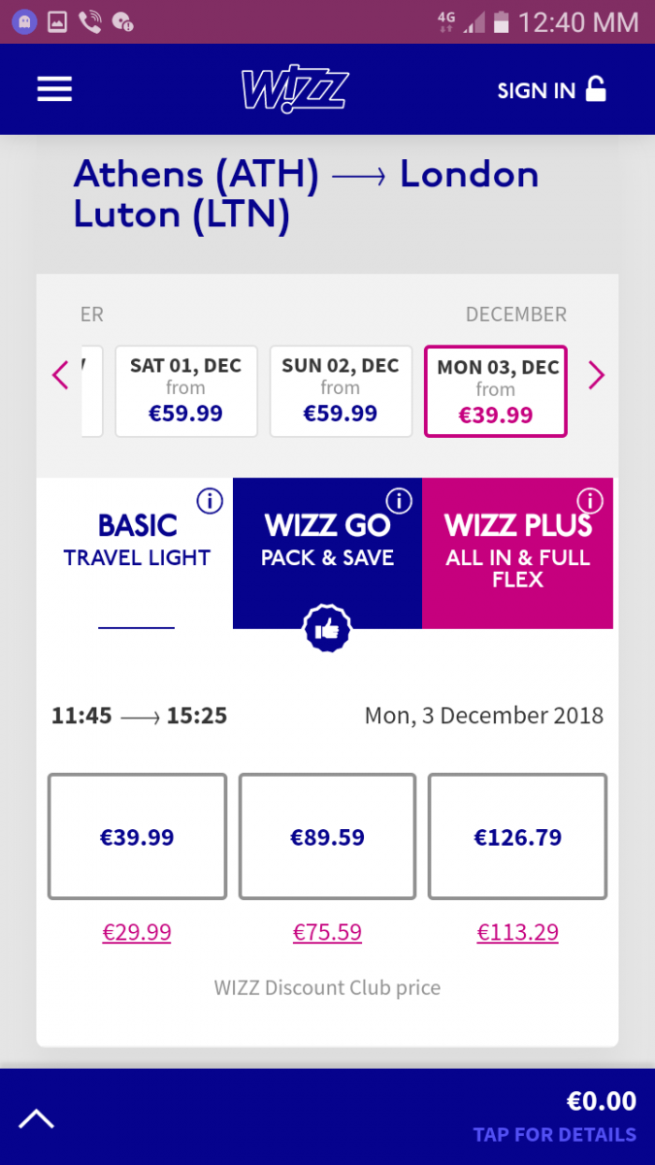
Task: Show later dates with right arrow
Action: point(596,376)
